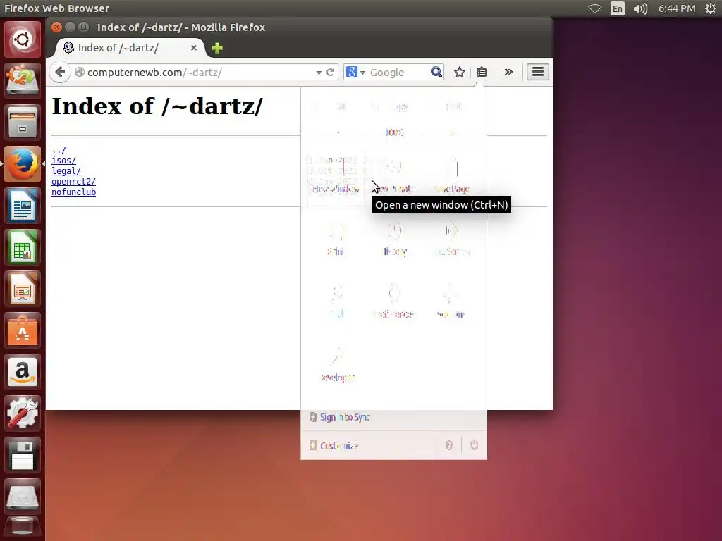Image resolution: width=722 pixels, height=541 pixels.
Task: Click the floppy disk launcher icon
Action: click(22, 454)
